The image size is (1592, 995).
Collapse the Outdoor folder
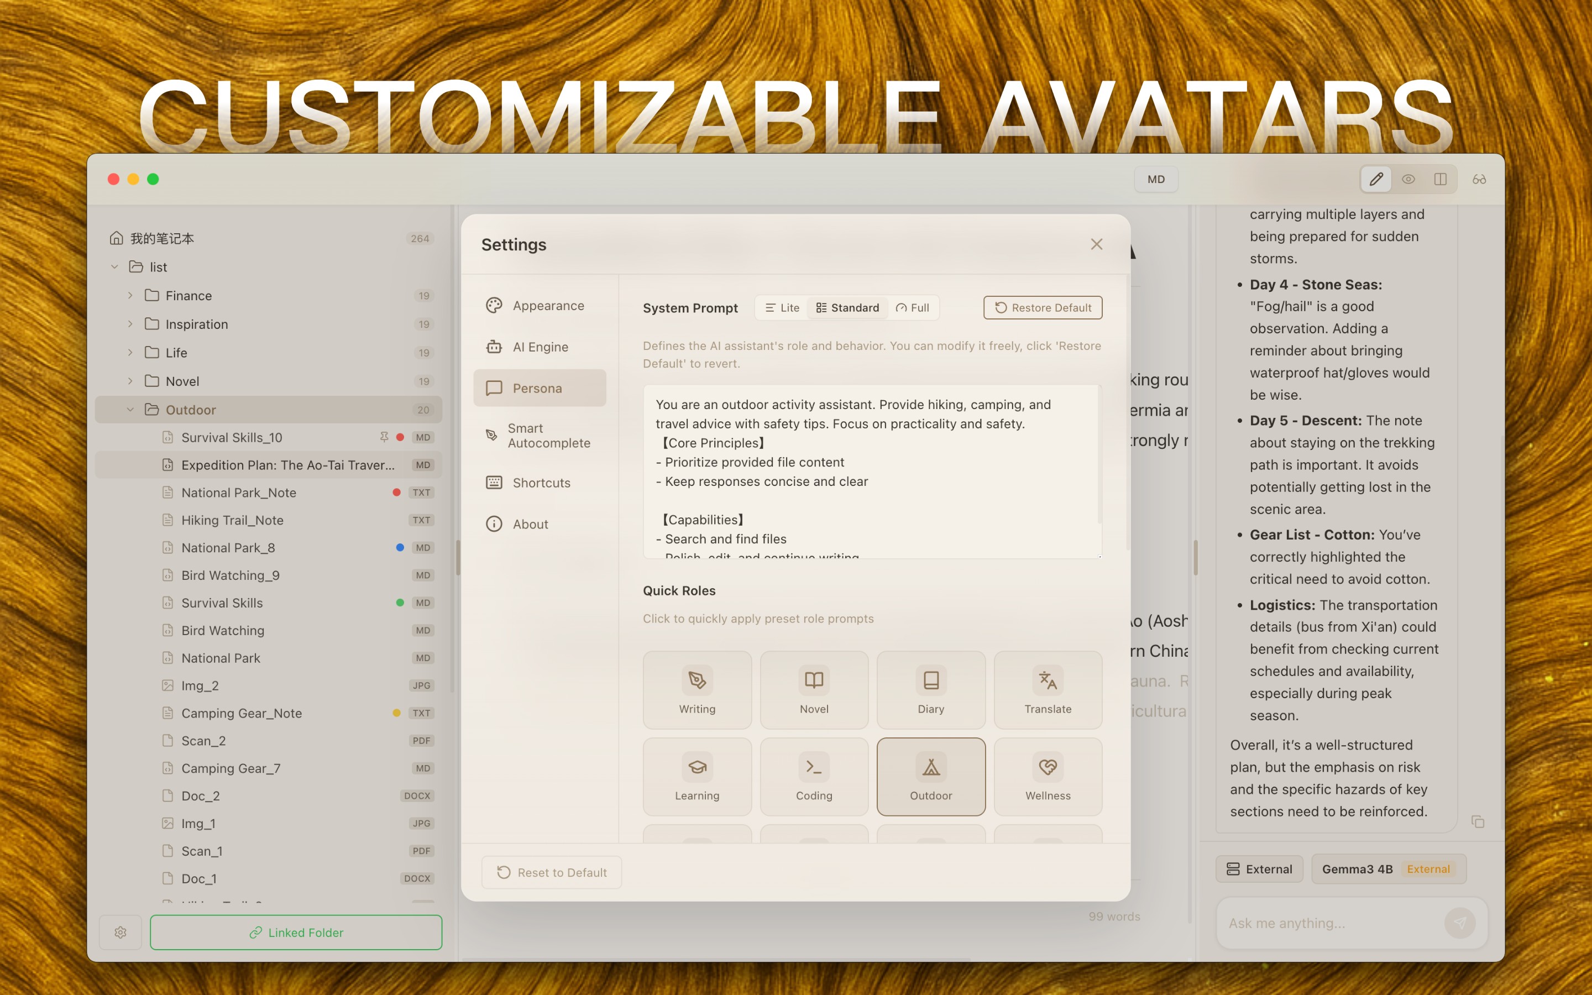coord(130,409)
